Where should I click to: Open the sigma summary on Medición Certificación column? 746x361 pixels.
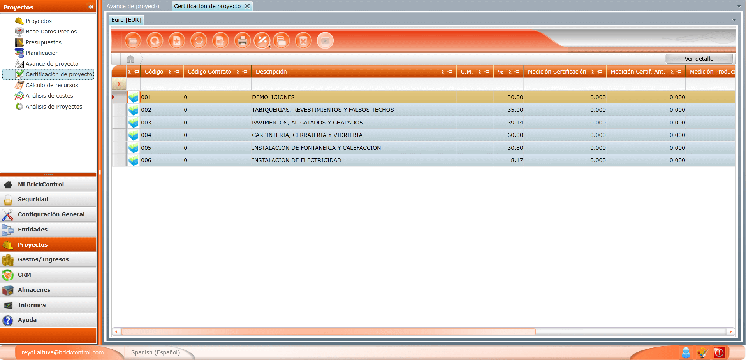tap(593, 72)
